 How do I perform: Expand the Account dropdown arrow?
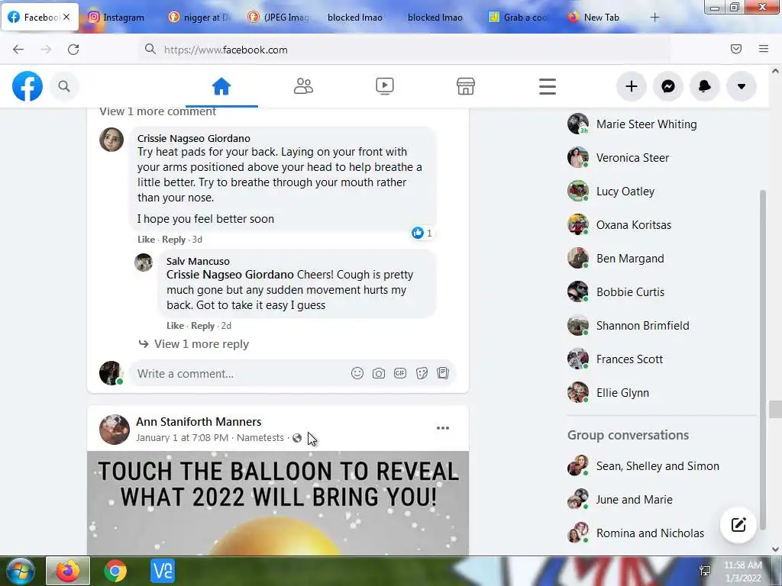click(742, 86)
